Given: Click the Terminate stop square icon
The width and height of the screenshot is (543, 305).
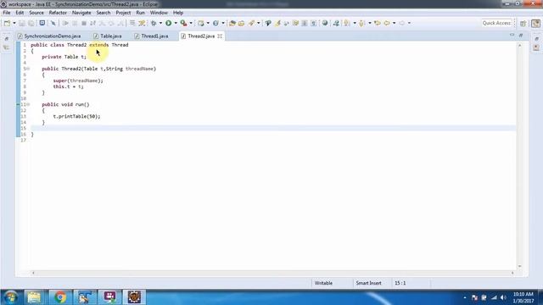Looking at the screenshot, I should pyautogui.click(x=84, y=23).
